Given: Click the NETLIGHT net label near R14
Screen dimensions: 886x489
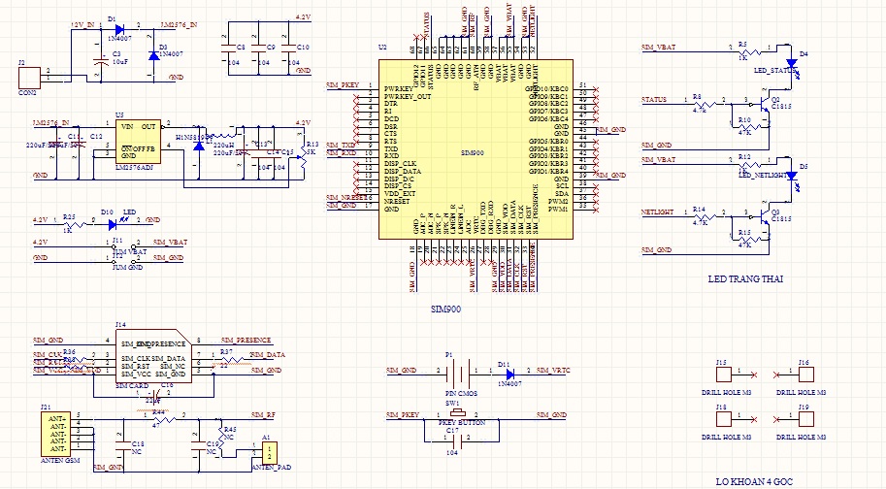Looking at the screenshot, I should pyautogui.click(x=657, y=212).
